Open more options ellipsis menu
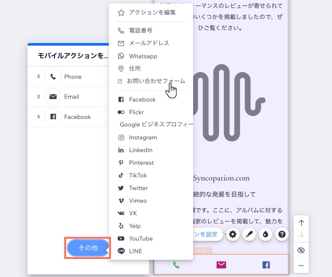Image resolution: width=332 pixels, height=277 pixels. pos(301,265)
